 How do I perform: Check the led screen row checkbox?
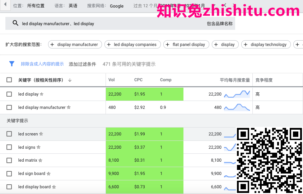coord(9,134)
